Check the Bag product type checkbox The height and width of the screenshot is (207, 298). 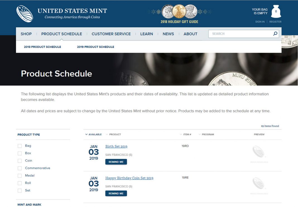[20, 146]
